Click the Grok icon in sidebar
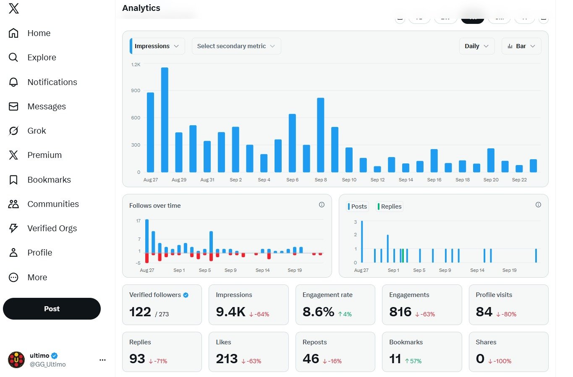573x377 pixels. (13, 131)
